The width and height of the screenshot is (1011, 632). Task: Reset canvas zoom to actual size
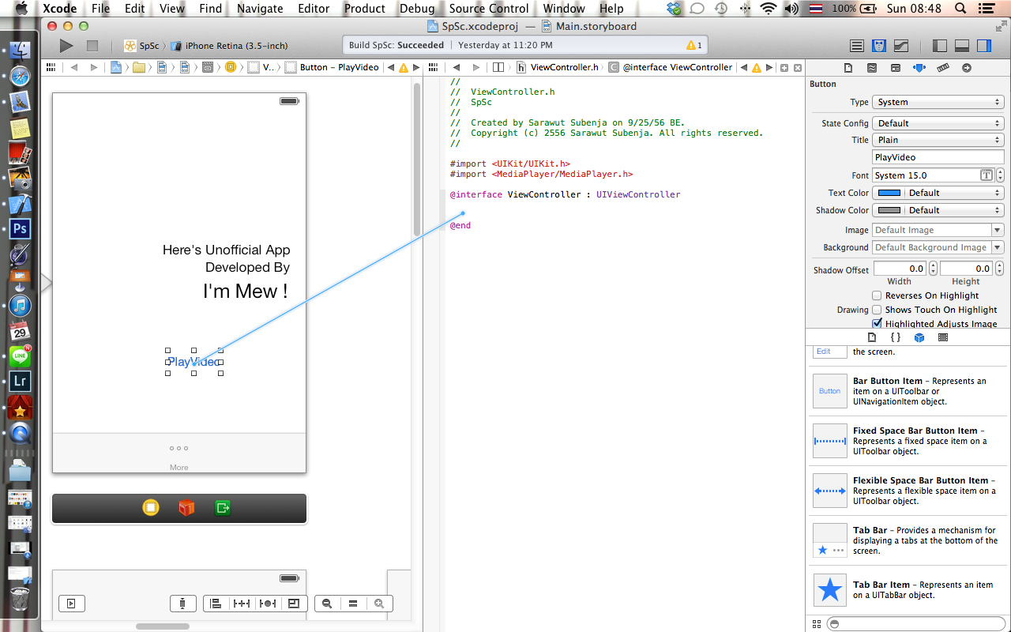coord(353,604)
